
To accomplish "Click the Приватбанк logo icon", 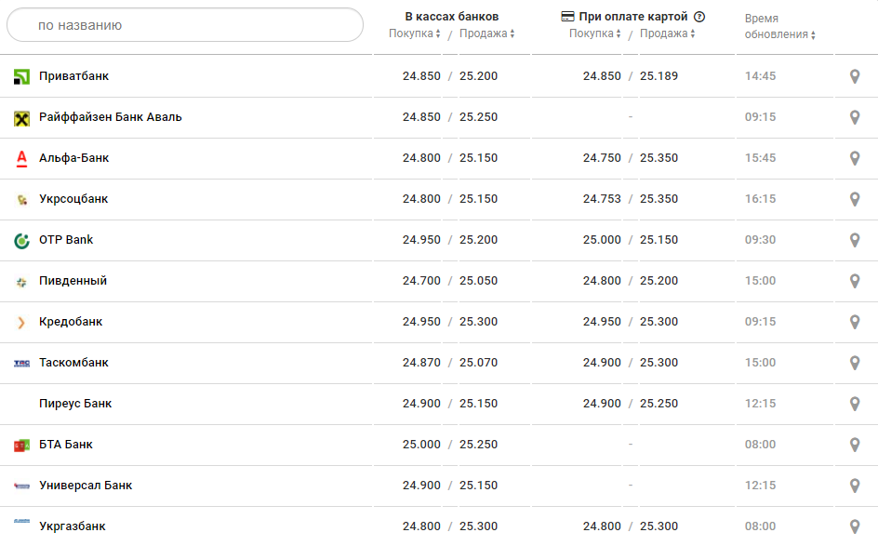I will coord(22,76).
